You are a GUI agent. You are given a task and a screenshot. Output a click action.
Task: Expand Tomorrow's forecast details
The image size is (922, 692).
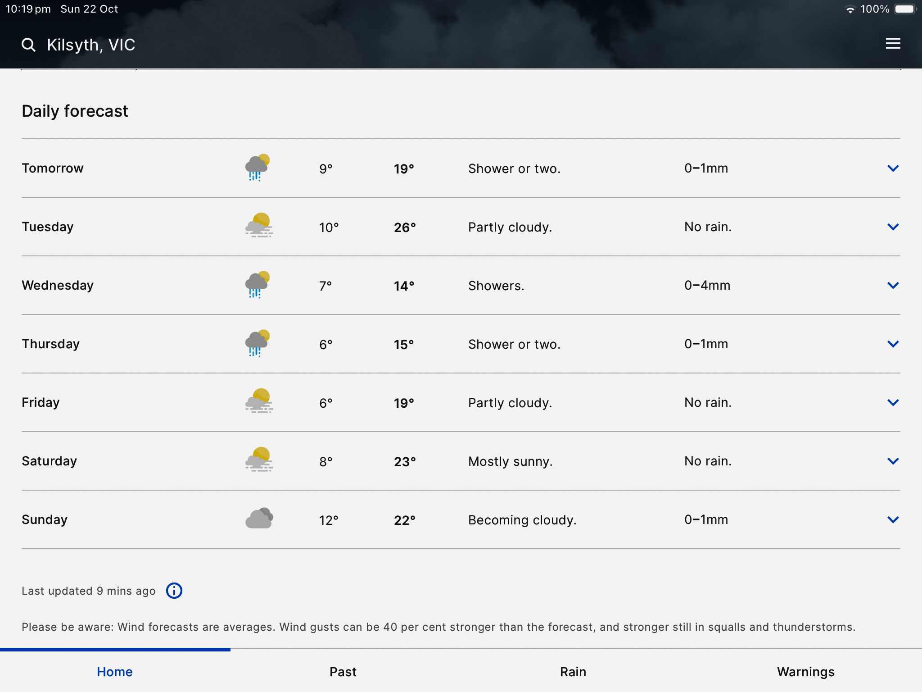tap(893, 168)
